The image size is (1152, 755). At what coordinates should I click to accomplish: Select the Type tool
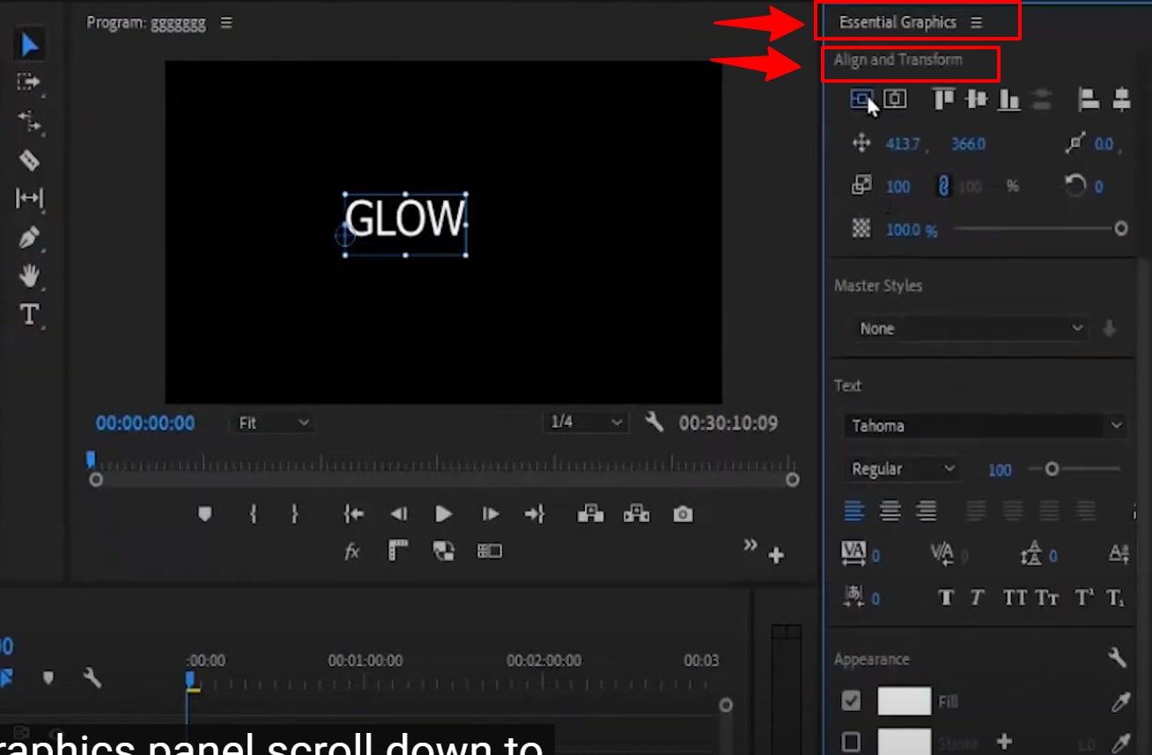[x=29, y=314]
